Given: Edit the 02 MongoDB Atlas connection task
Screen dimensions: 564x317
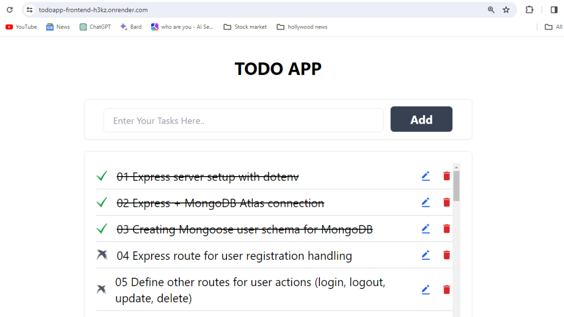Looking at the screenshot, I should coord(426,203).
